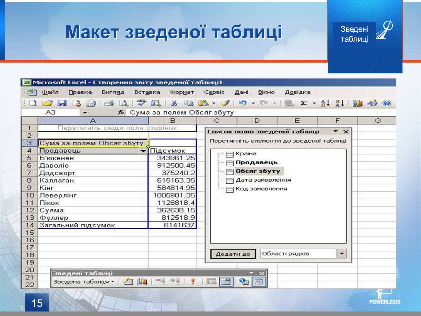Screen dimensions: 421x316
Task: Click the Додати до button
Action: click(x=233, y=254)
